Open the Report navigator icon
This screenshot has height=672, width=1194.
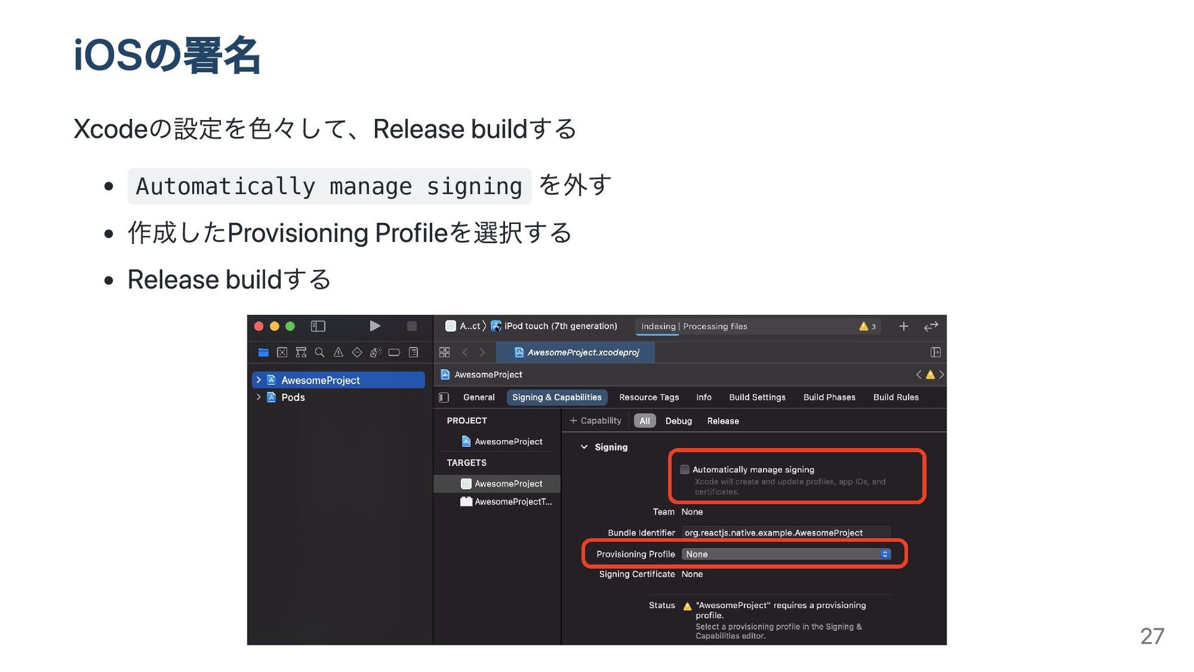click(x=413, y=352)
